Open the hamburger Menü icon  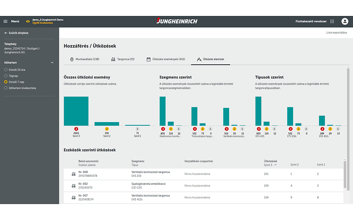pyautogui.click(x=6, y=21)
